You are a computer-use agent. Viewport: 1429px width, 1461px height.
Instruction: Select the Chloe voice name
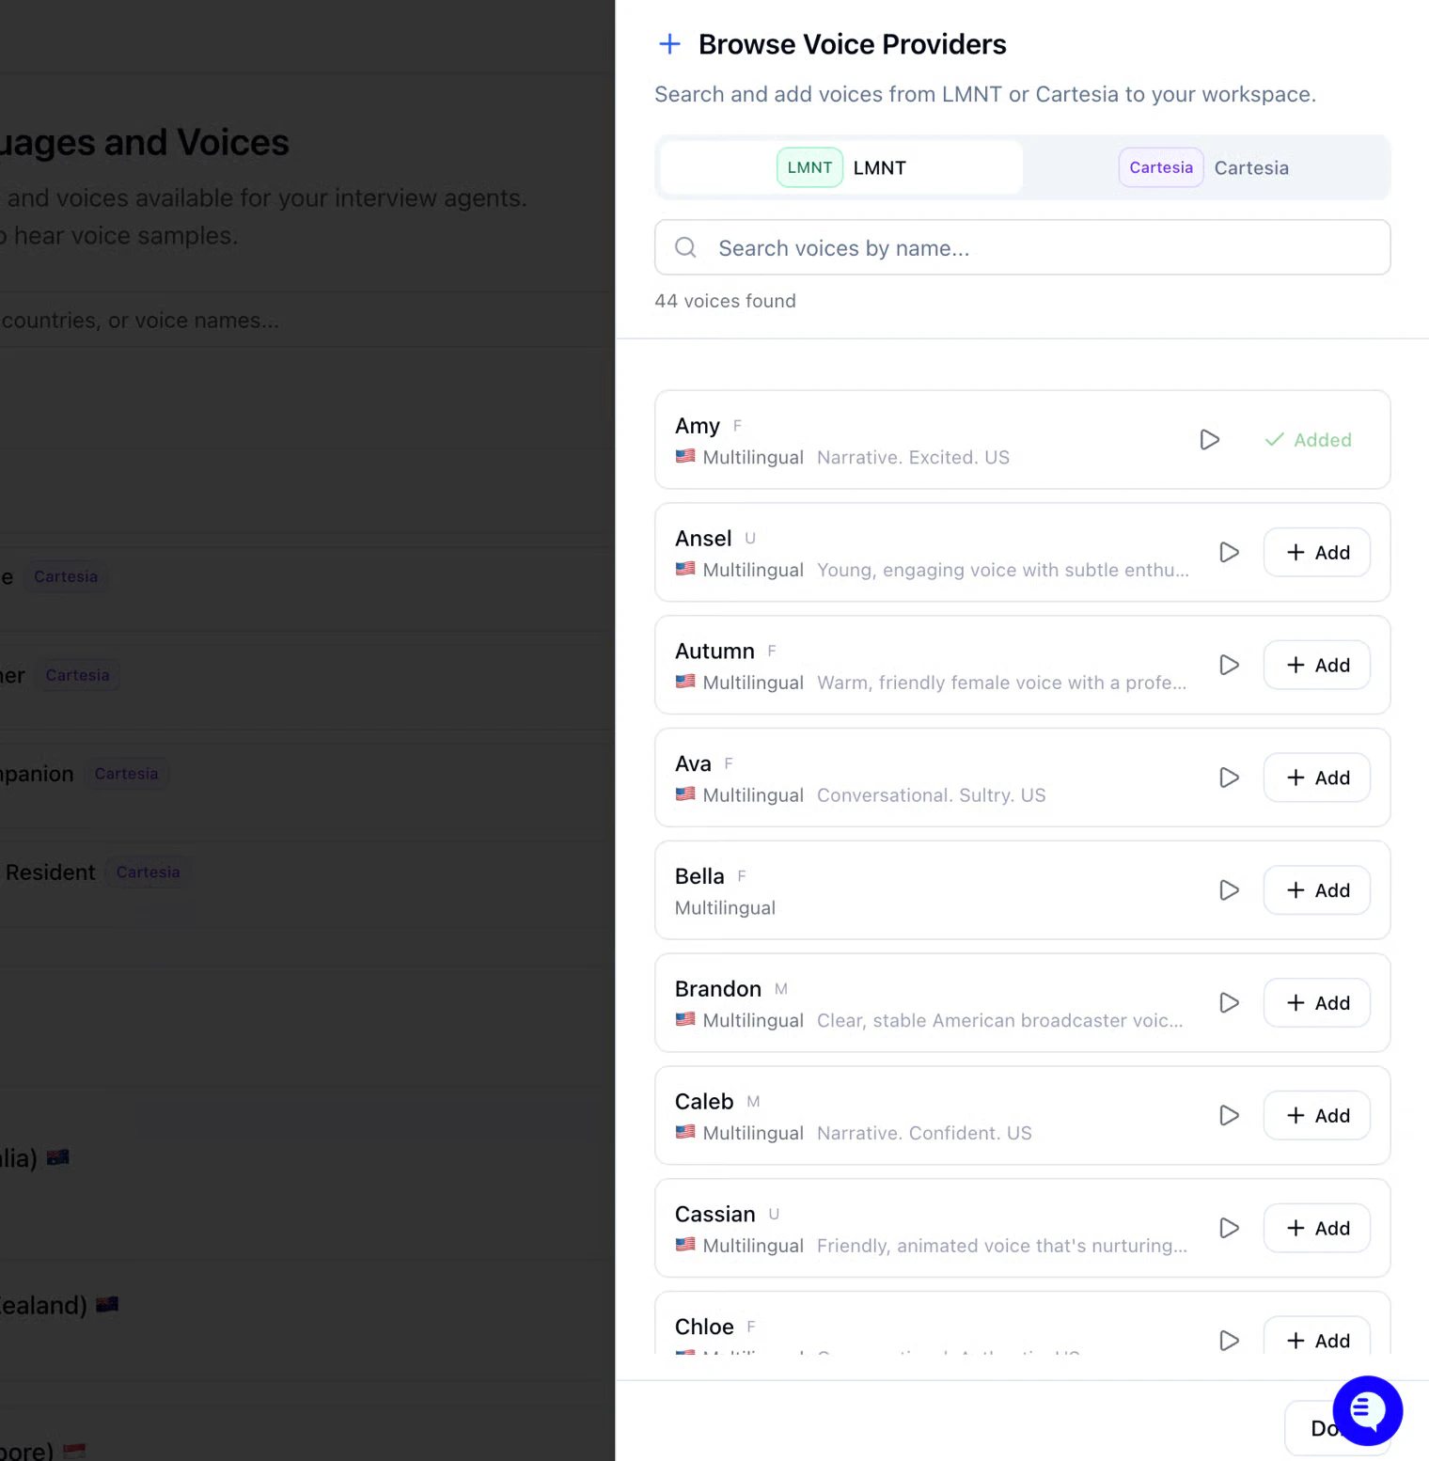704,1327
